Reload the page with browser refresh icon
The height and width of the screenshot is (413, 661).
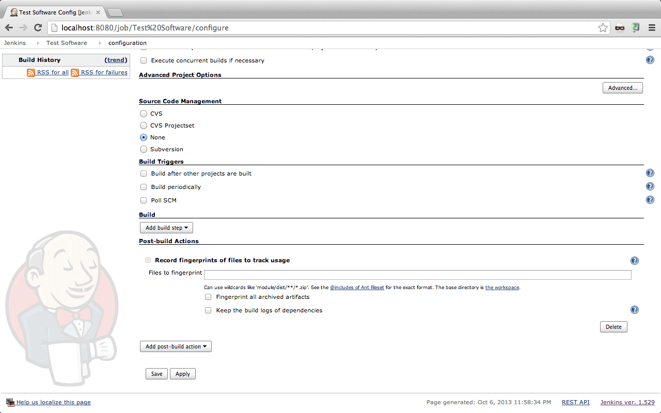tap(38, 28)
